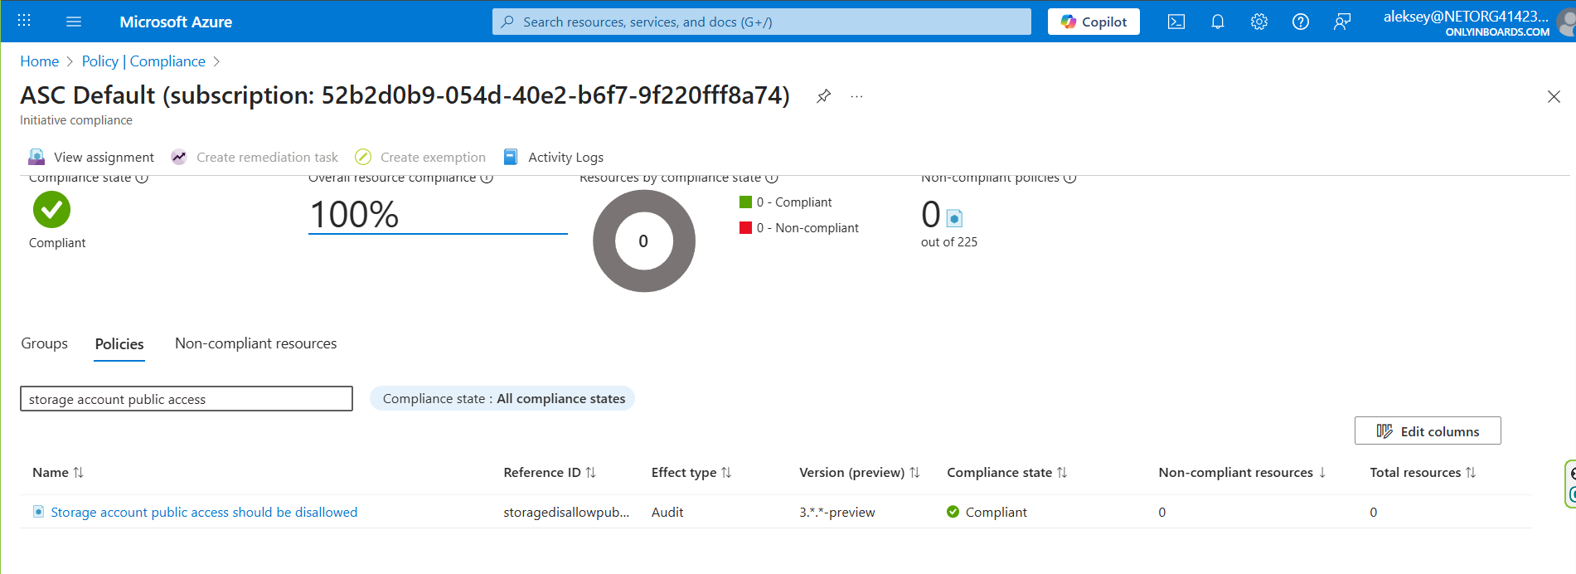
Task: Click the policy icon next to non-compliant count
Action: [x=954, y=218]
